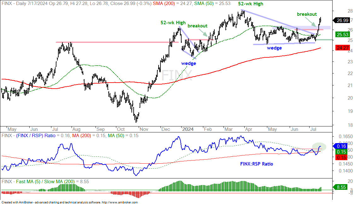Click the green shaded oval on ratio chart

click(x=319, y=147)
